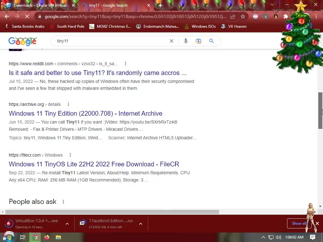Open options for the reddit.com result
The width and height of the screenshot is (323, 242).
pos(126,64)
